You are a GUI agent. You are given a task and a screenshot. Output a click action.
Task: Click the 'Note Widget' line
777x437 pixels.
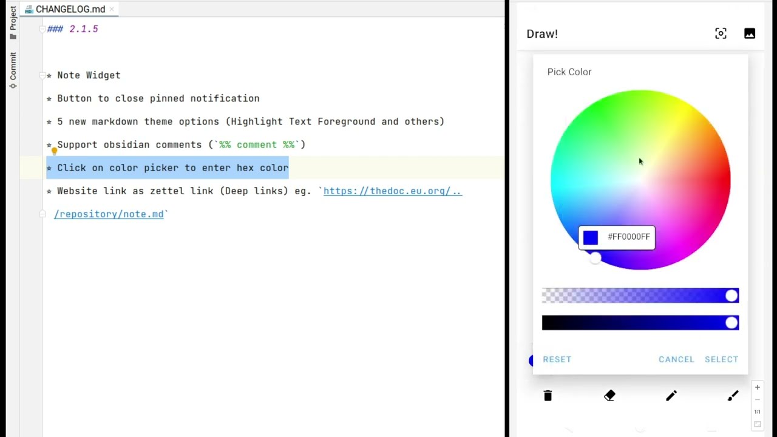pos(84,75)
